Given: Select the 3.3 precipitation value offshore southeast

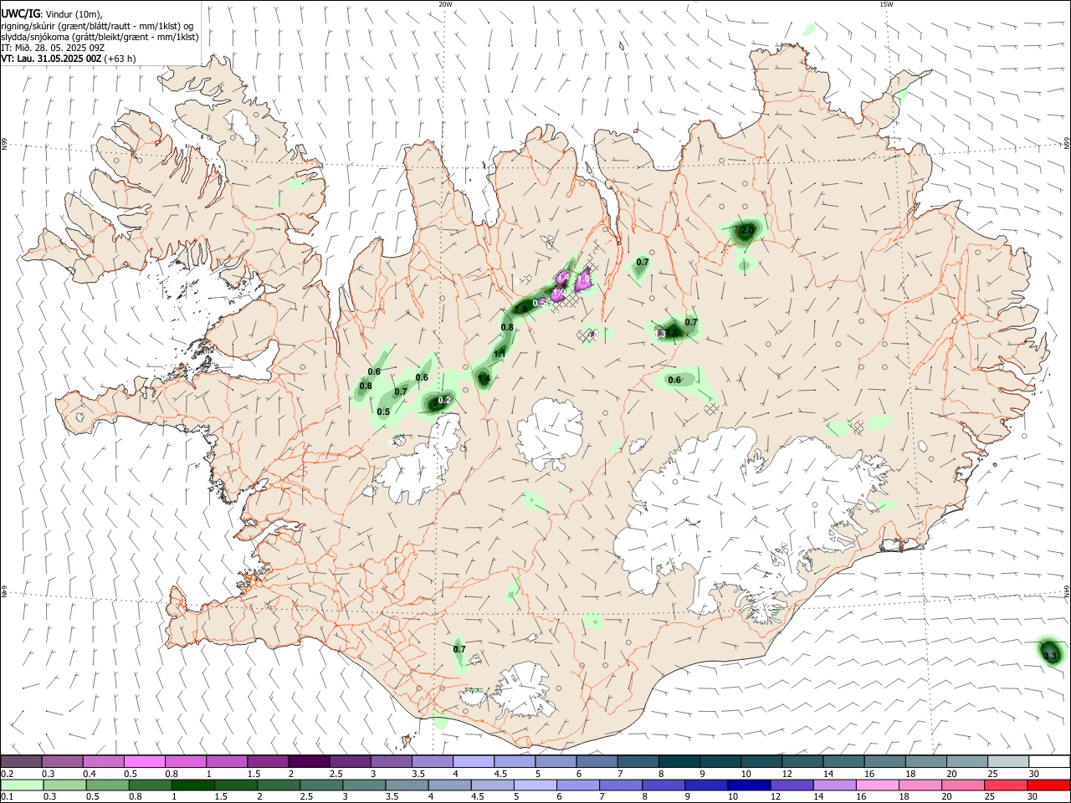Looking at the screenshot, I should tap(1051, 655).
